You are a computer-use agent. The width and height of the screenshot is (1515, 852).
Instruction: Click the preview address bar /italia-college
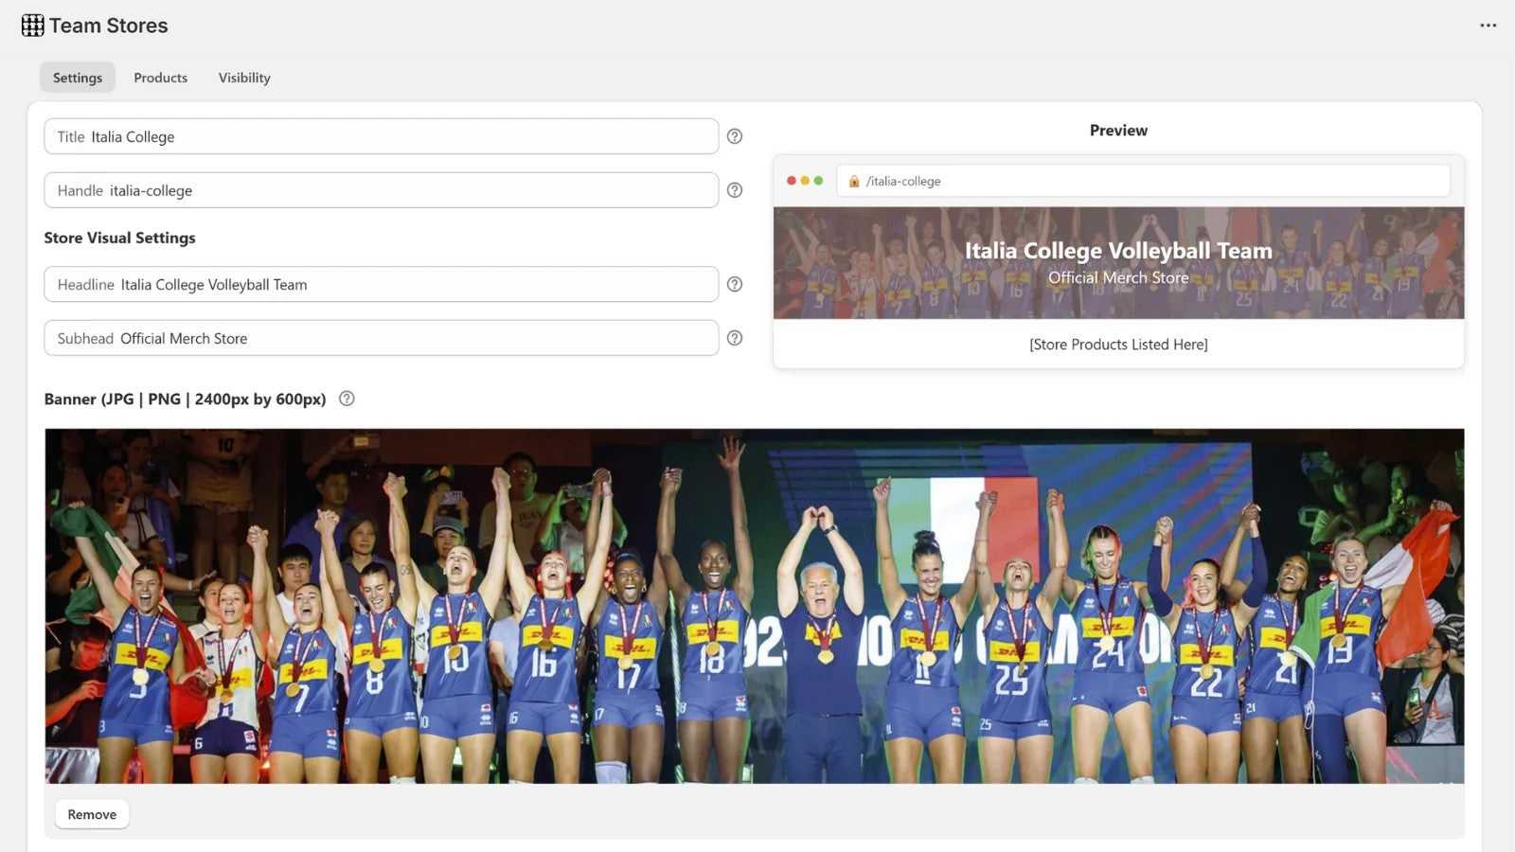[x=1143, y=181]
